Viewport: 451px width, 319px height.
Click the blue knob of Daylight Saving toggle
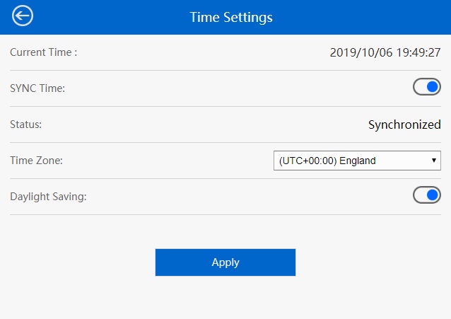pos(433,195)
